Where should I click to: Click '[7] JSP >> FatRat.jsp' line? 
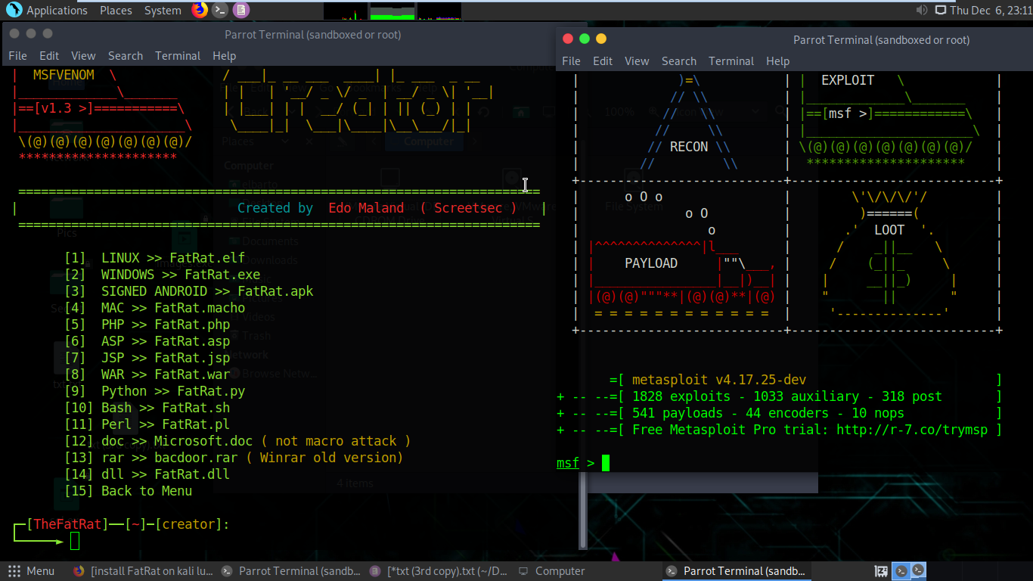(x=147, y=358)
